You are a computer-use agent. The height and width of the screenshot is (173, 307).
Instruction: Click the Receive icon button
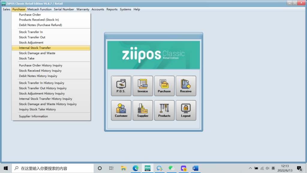click(x=186, y=86)
